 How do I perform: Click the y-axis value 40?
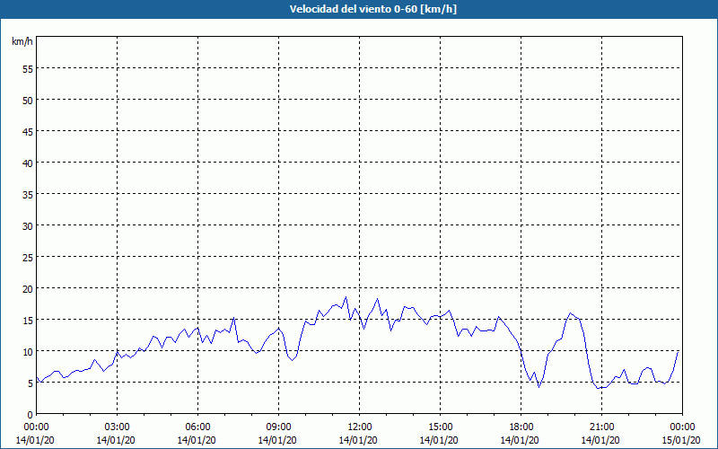point(28,163)
